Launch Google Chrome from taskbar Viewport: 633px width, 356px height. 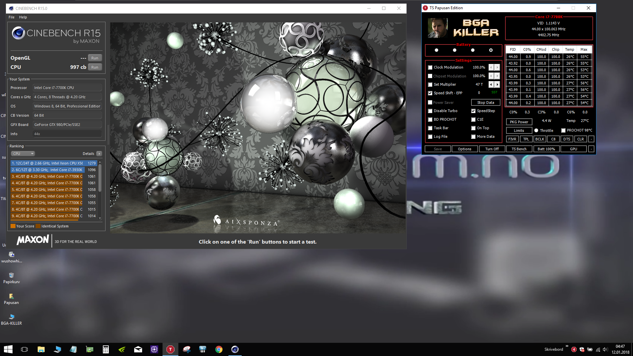[x=219, y=349]
